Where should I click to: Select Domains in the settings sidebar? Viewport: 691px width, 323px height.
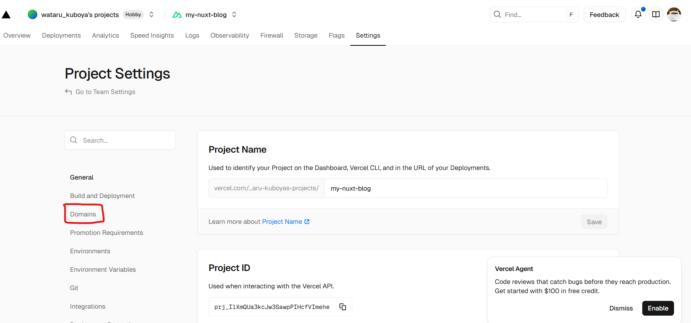83,214
